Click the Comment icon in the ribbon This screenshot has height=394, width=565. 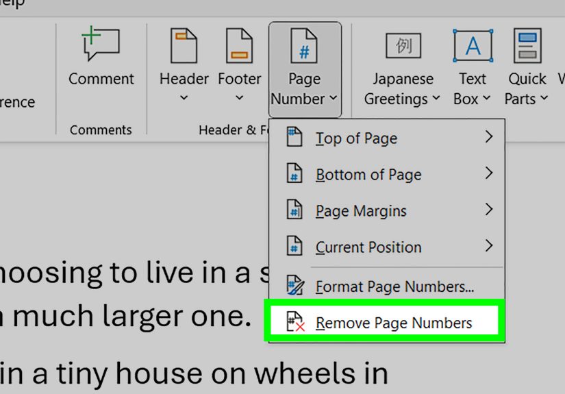click(101, 43)
